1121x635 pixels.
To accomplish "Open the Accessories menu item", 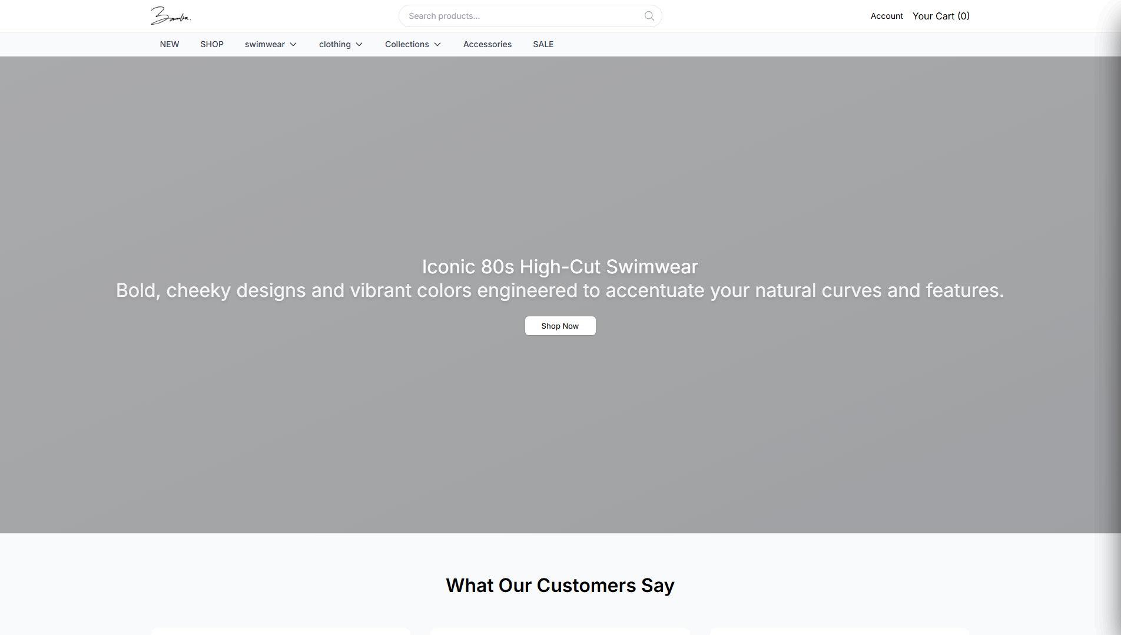I will tap(487, 44).
